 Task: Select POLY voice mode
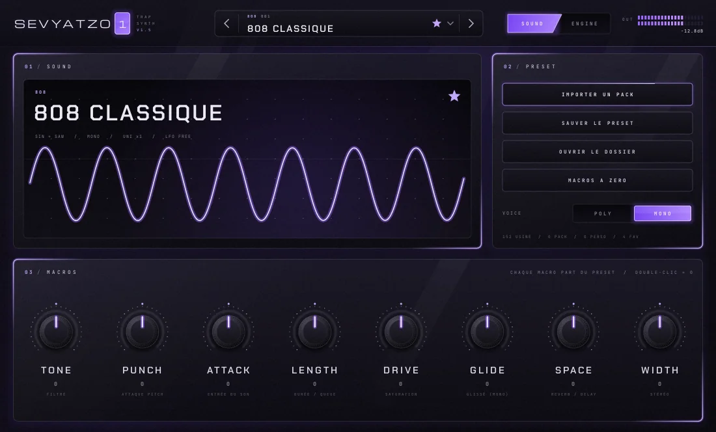click(603, 213)
